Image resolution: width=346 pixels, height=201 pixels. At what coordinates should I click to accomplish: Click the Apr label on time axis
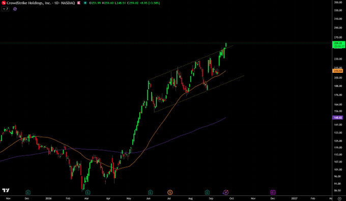108,198
